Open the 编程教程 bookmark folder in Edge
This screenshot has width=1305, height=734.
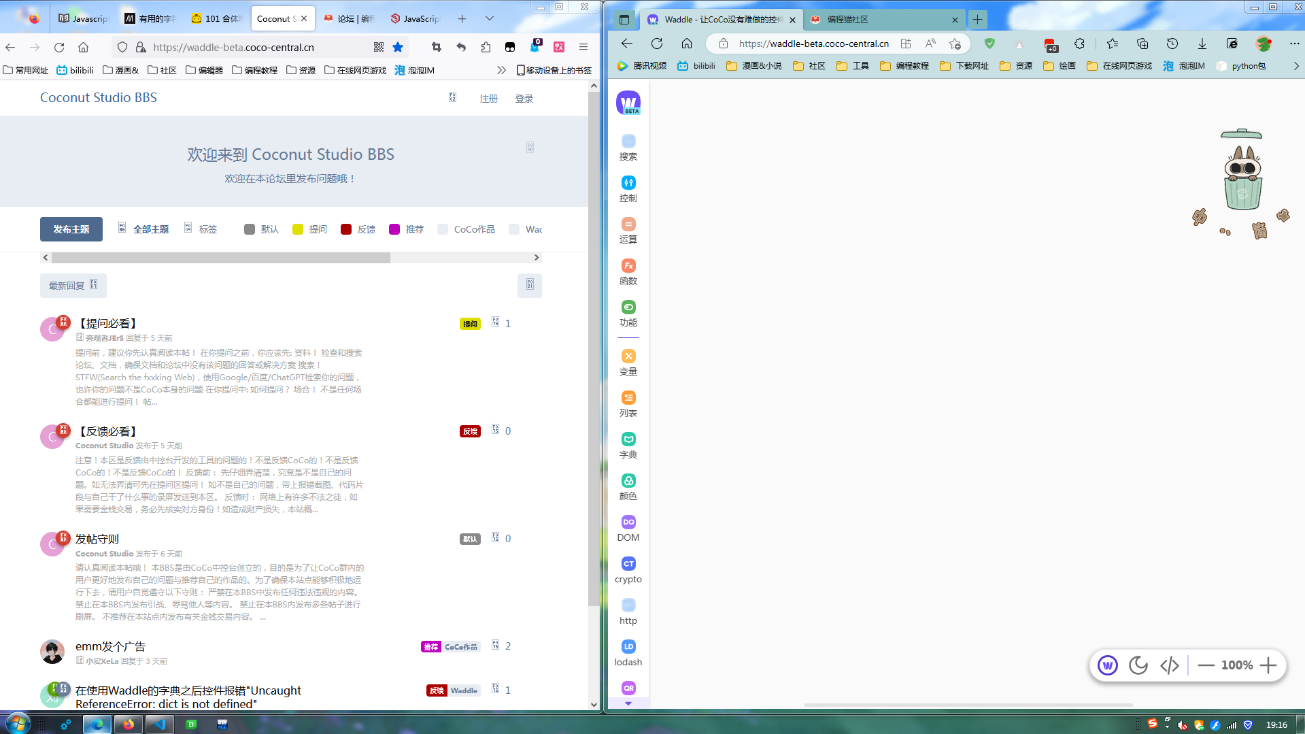click(904, 66)
